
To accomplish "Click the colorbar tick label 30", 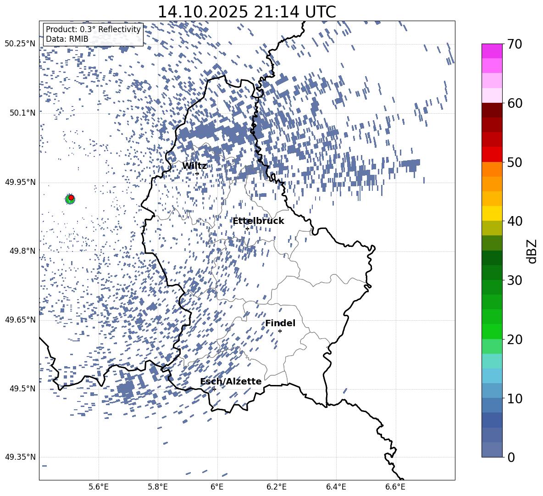I will coord(515,280).
